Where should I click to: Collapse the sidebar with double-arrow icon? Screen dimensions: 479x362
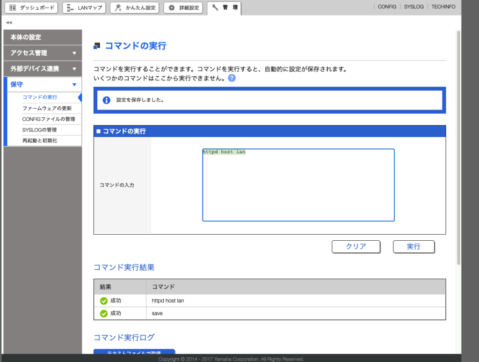pos(9,22)
